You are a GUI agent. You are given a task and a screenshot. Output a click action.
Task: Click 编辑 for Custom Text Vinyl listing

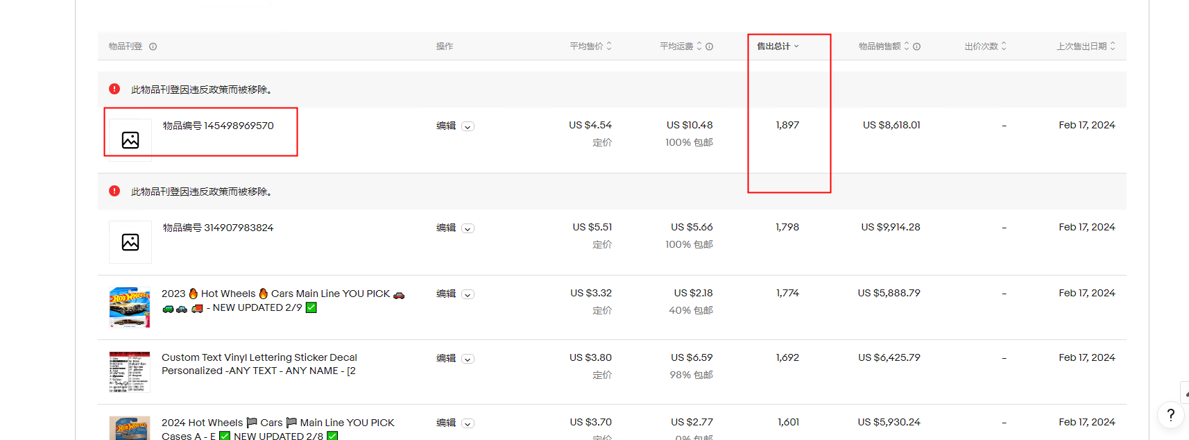click(x=446, y=358)
